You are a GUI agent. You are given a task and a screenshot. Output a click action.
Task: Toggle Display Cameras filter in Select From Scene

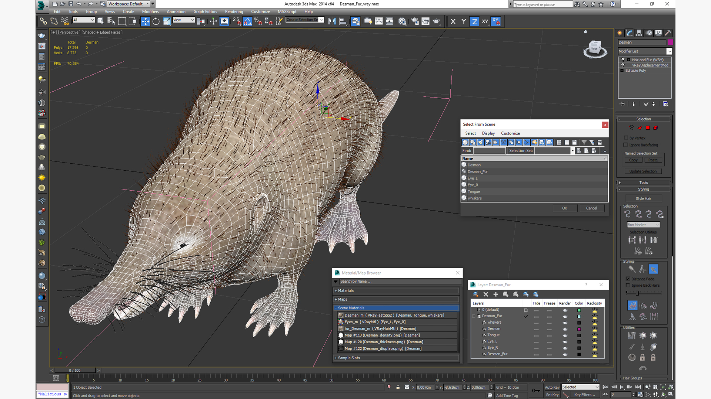488,142
